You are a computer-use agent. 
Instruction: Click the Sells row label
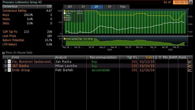(6, 23)
